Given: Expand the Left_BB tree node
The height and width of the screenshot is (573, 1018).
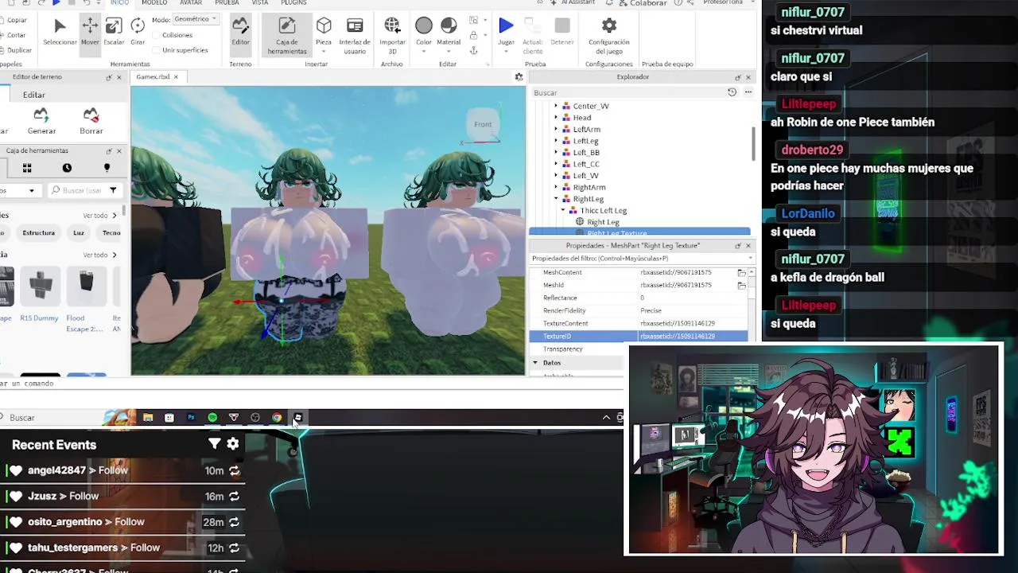Looking at the screenshot, I should click(556, 152).
